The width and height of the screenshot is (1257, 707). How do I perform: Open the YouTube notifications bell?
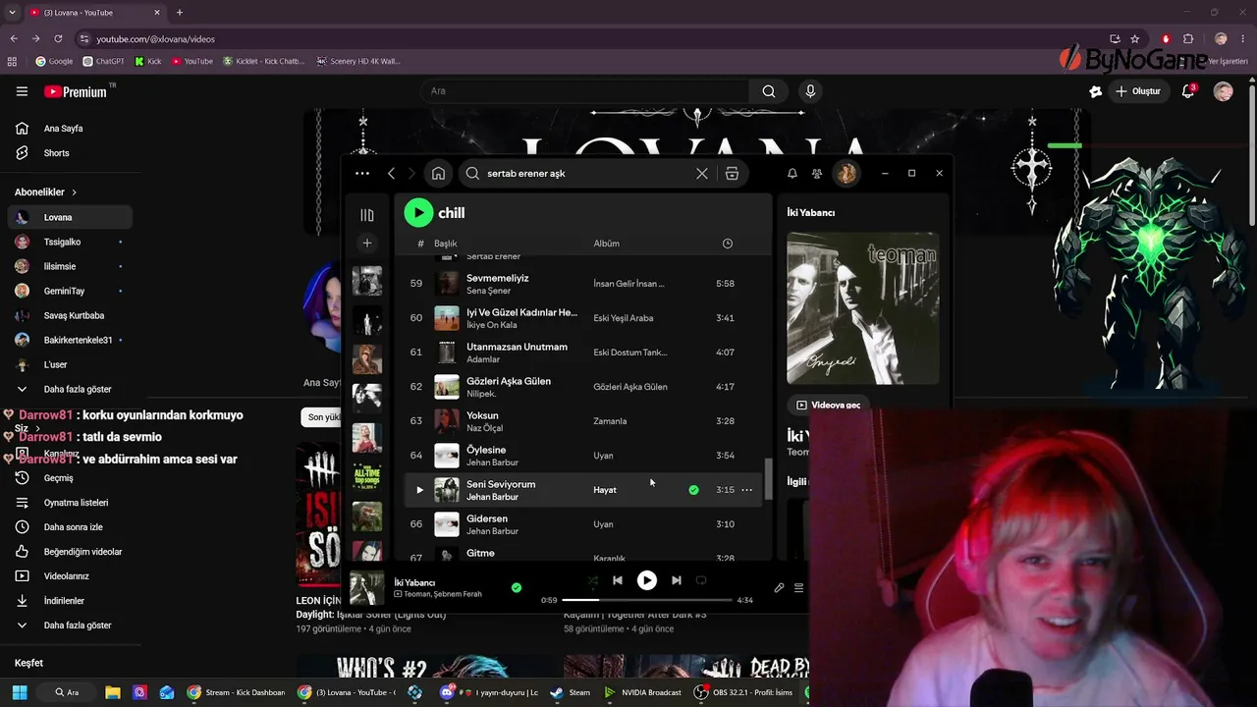[x=1188, y=91]
